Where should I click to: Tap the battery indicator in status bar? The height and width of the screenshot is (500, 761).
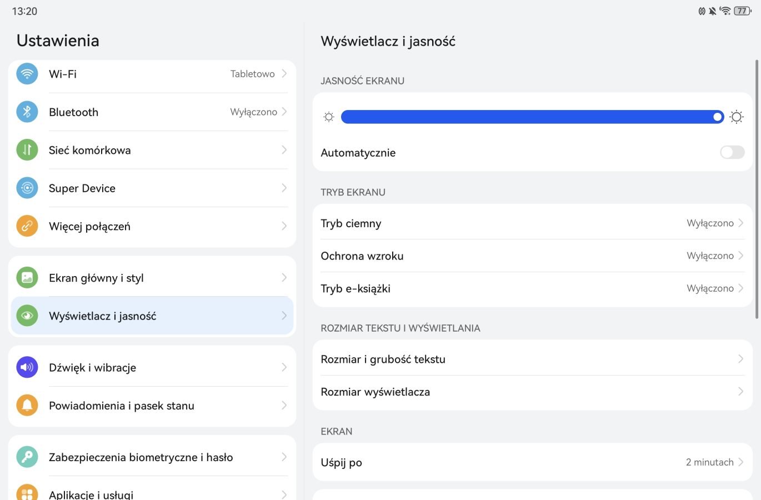pyautogui.click(x=743, y=11)
